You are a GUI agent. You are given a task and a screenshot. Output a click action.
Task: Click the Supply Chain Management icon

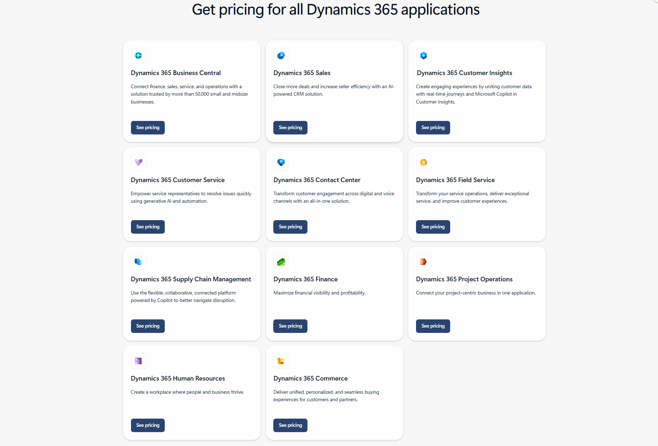[138, 262]
